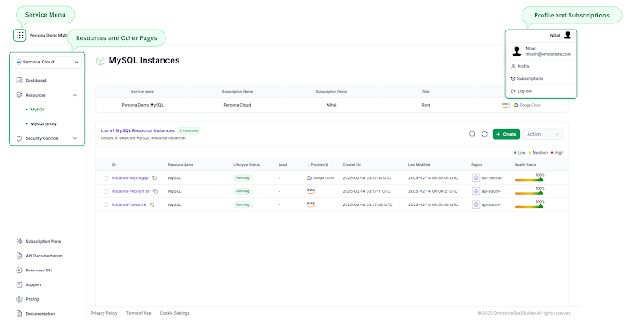Copy ID of instance created 03:57:11 UTC
627x327 pixels.
(155, 191)
